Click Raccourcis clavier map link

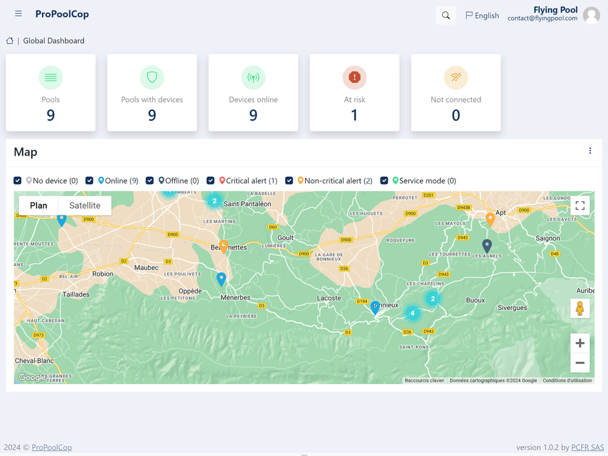(424, 381)
